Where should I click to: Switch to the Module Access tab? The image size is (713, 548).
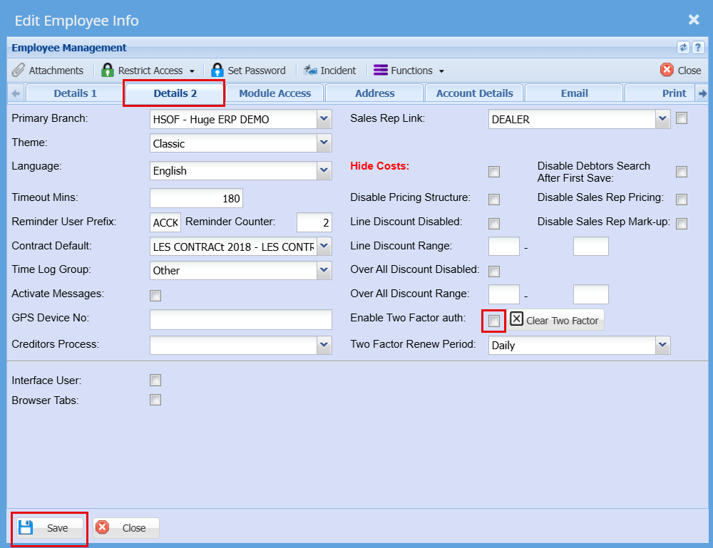coord(275,93)
